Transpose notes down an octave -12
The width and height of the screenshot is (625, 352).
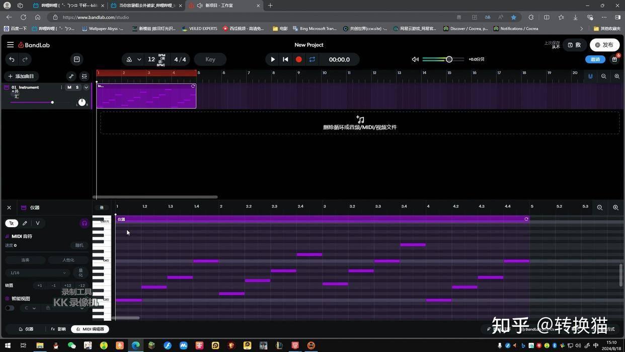[82, 286]
